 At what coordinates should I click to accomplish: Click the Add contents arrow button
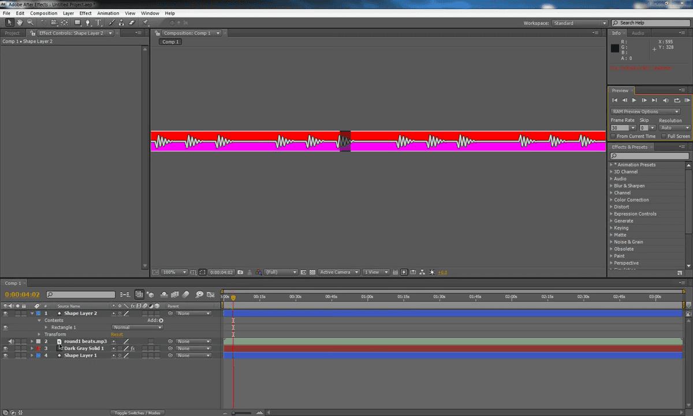point(161,320)
